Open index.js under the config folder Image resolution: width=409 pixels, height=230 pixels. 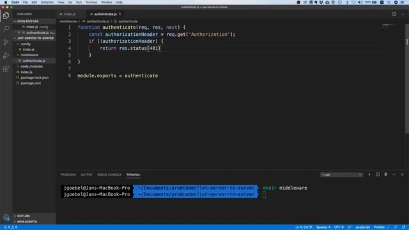coord(35,50)
